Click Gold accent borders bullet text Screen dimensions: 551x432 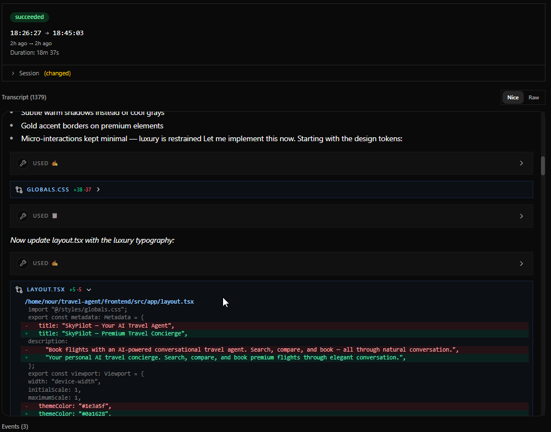tap(92, 126)
